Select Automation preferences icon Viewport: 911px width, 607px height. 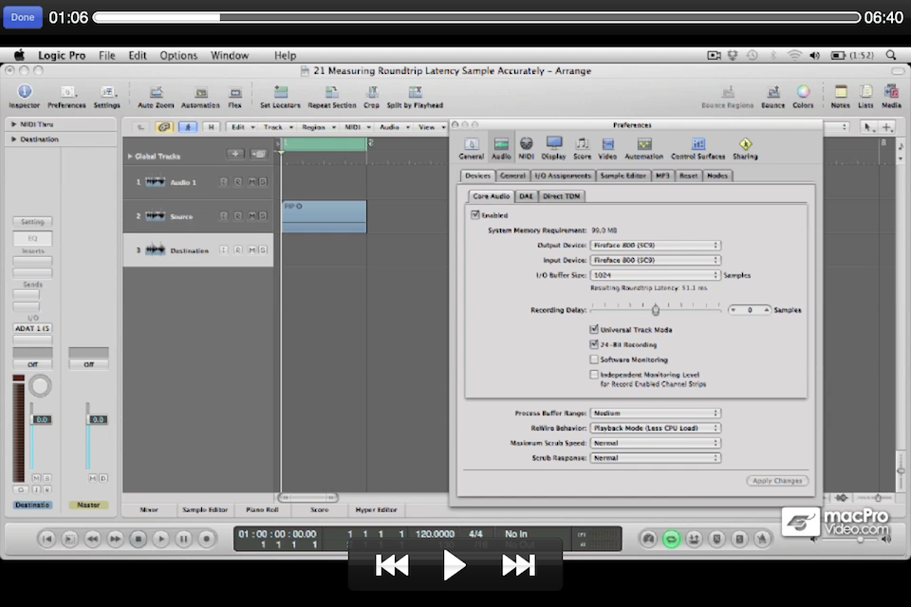click(643, 149)
